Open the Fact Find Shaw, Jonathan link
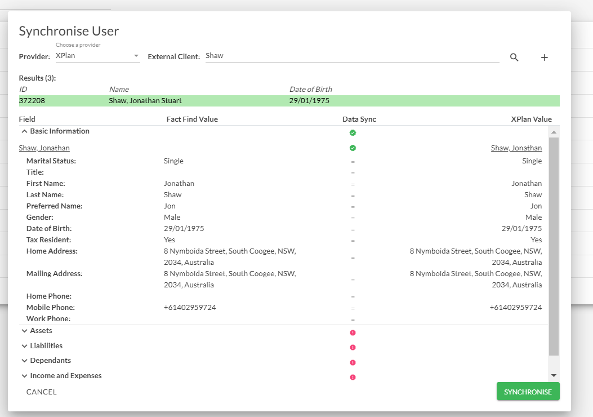This screenshot has height=417, width=593. coord(44,148)
